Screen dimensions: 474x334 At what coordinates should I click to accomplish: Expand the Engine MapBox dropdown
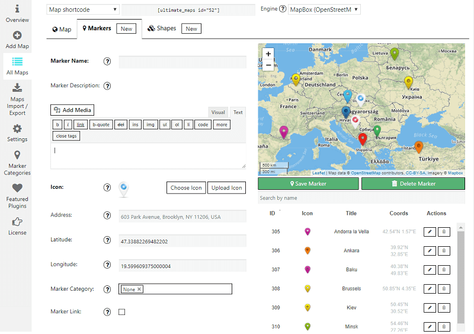(324, 9)
